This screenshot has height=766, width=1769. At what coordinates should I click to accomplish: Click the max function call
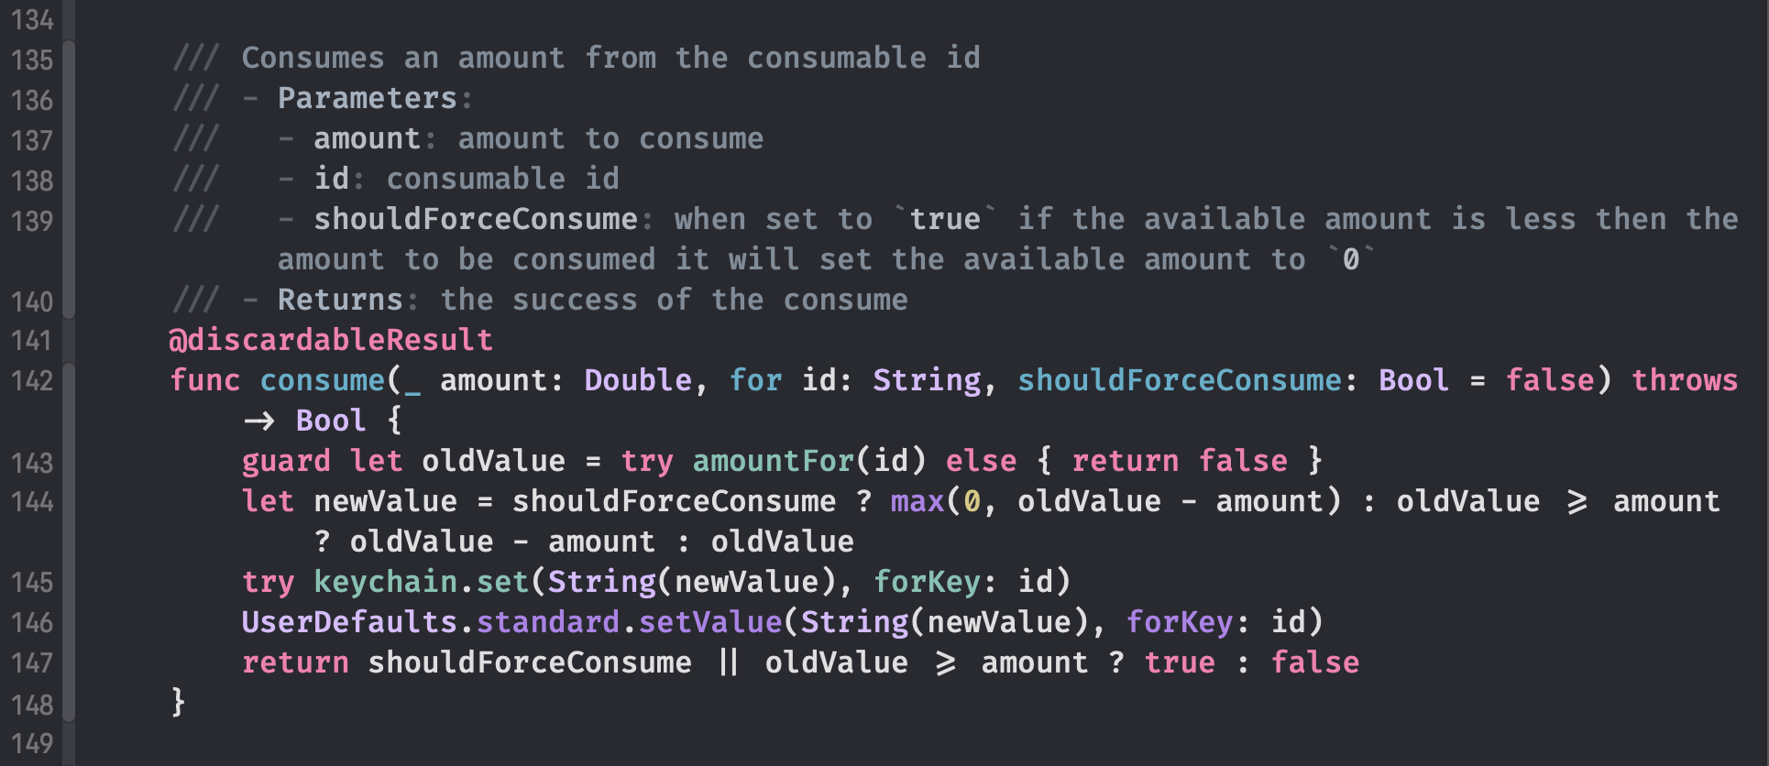point(917,501)
